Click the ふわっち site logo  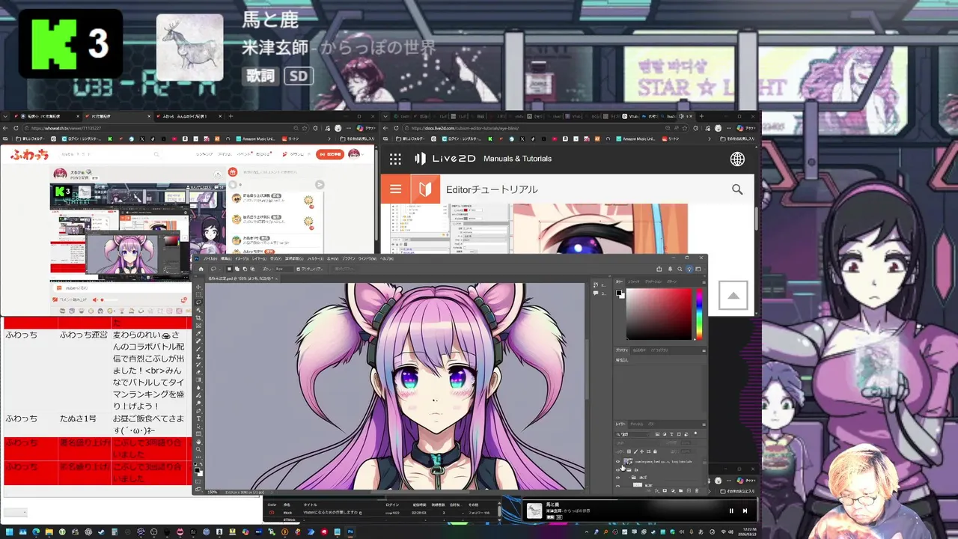[x=30, y=154]
